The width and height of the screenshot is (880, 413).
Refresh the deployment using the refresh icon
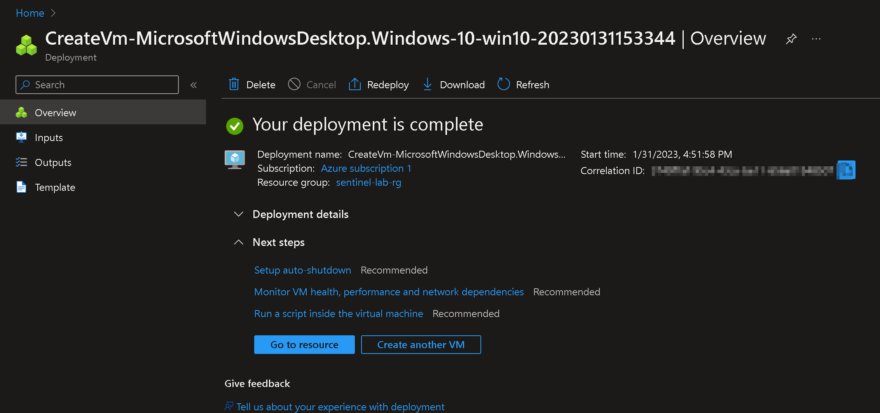click(503, 84)
